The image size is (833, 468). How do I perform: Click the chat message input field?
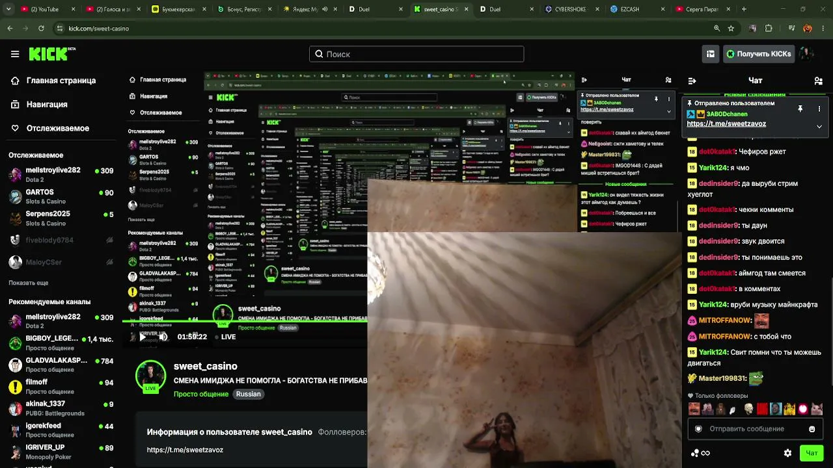755,429
